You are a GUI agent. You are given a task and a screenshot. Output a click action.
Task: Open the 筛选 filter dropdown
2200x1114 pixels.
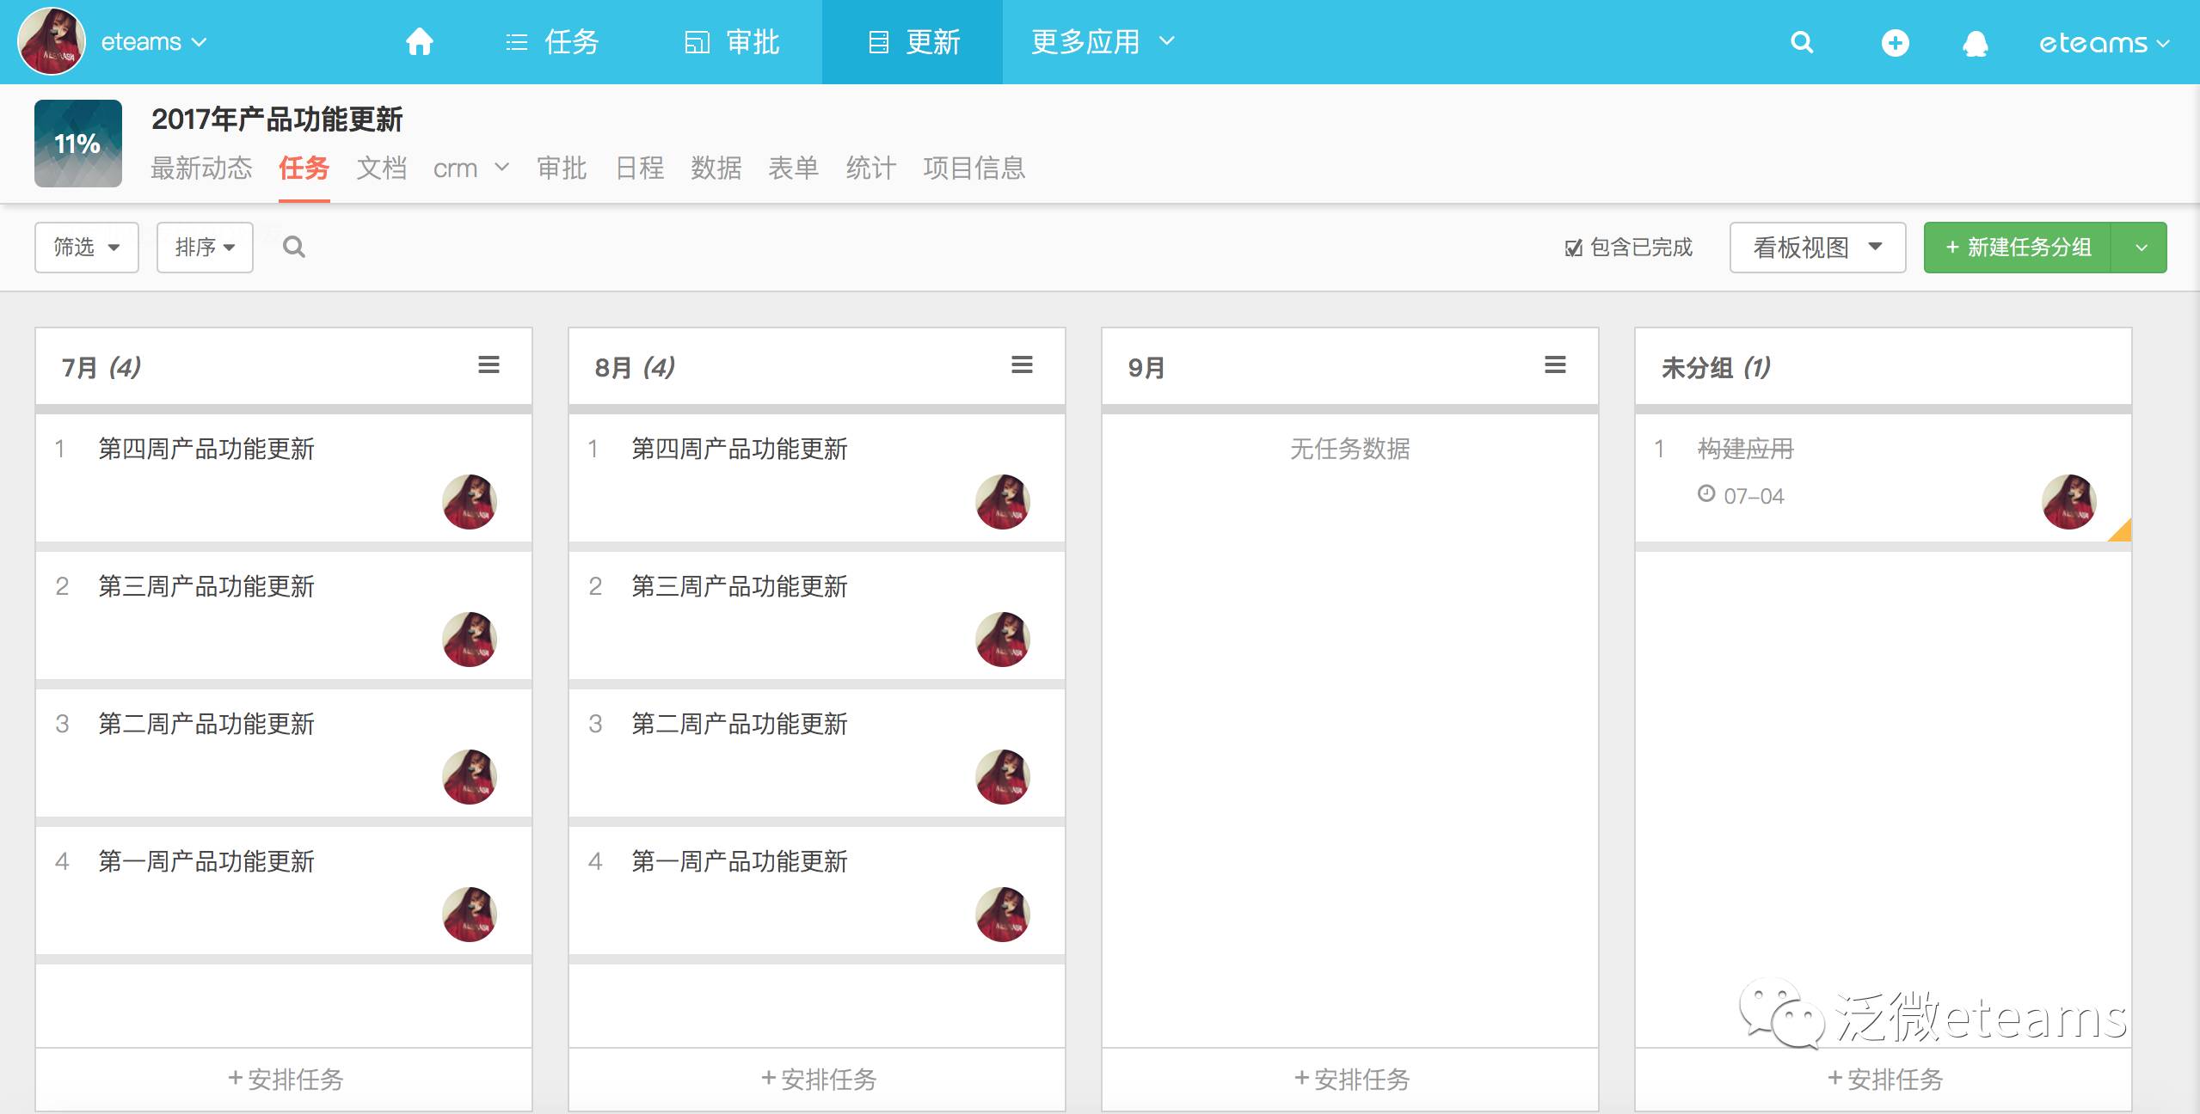(x=86, y=248)
